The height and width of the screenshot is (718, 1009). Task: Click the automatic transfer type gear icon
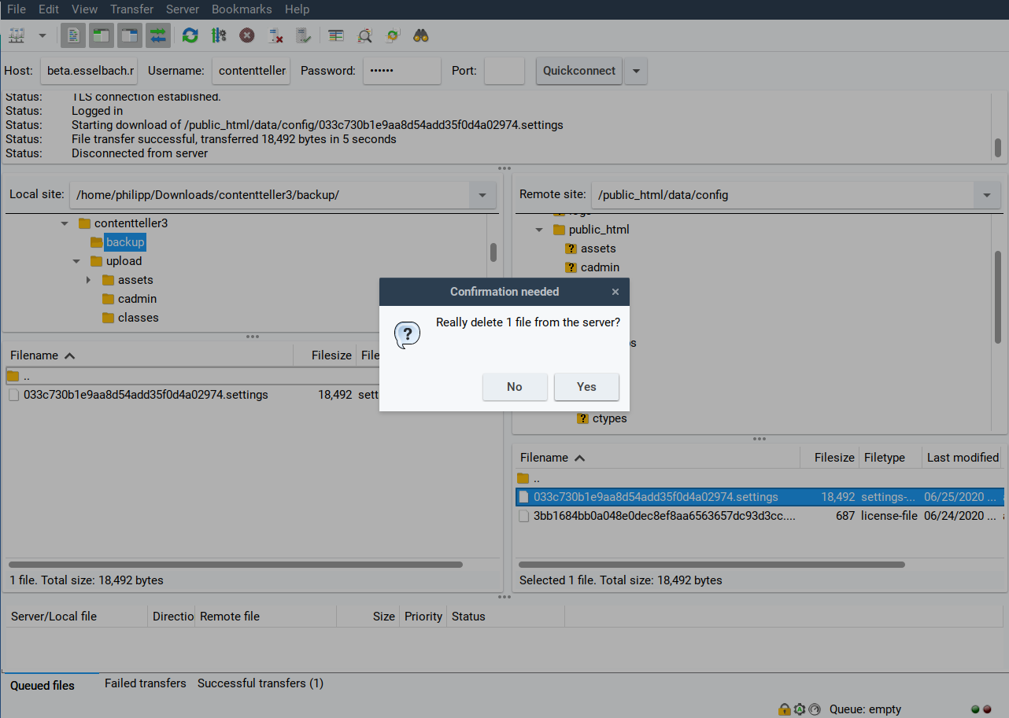click(800, 709)
